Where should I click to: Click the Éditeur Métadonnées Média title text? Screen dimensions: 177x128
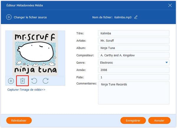[24, 5]
